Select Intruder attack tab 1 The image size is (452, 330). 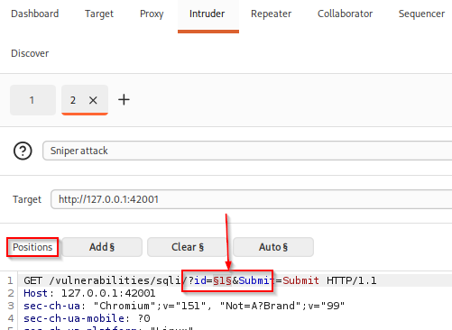coord(32,100)
